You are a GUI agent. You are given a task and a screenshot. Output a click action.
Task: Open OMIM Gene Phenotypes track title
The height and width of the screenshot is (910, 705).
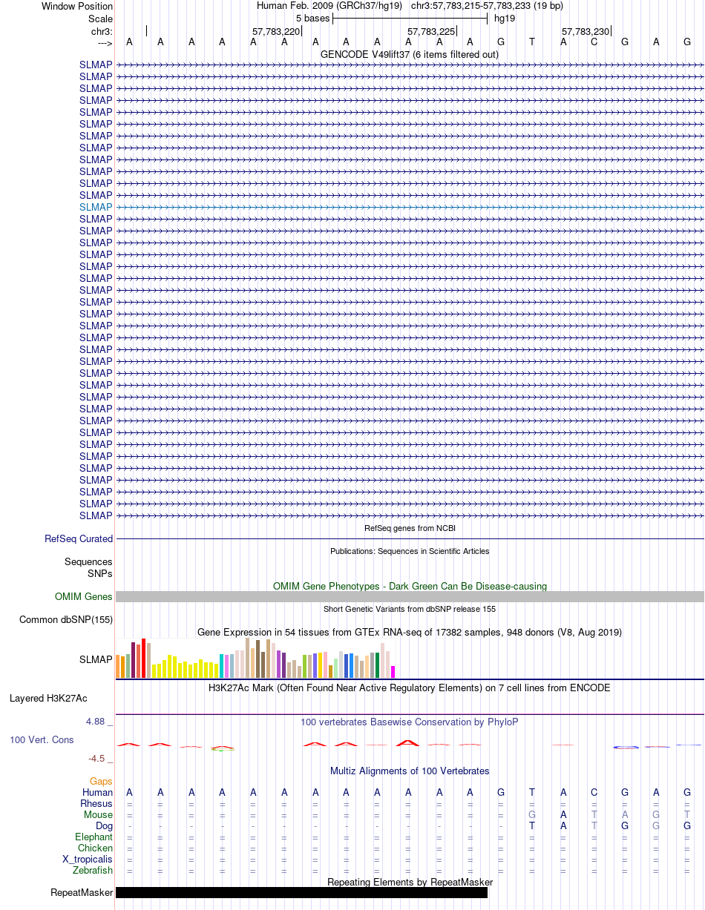click(410, 586)
